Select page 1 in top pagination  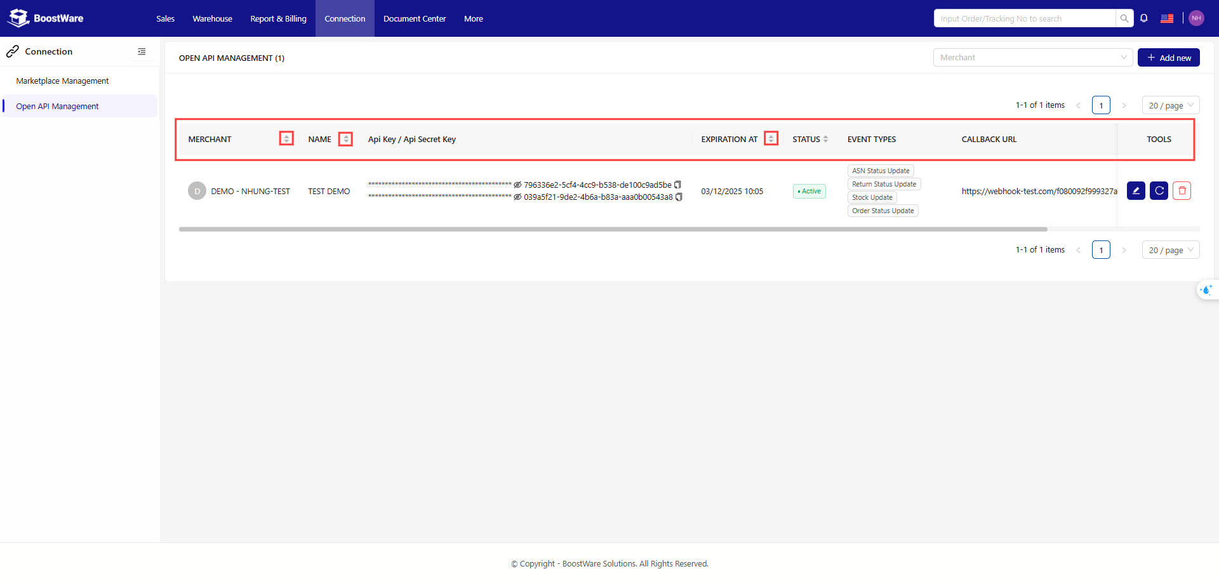[1101, 105]
